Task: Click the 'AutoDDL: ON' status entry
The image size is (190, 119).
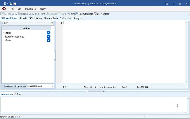Action: (142, 87)
